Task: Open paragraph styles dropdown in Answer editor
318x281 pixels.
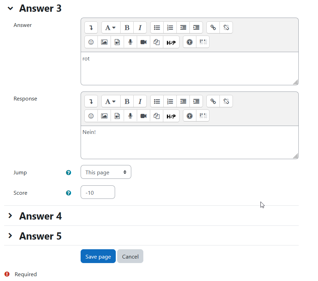Action: coord(111,27)
